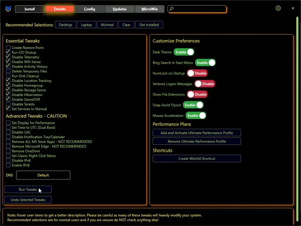Image resolution: width=301 pixels, height=226 pixels.
Task: Open settings via the gear icon
Action: click(x=278, y=8)
